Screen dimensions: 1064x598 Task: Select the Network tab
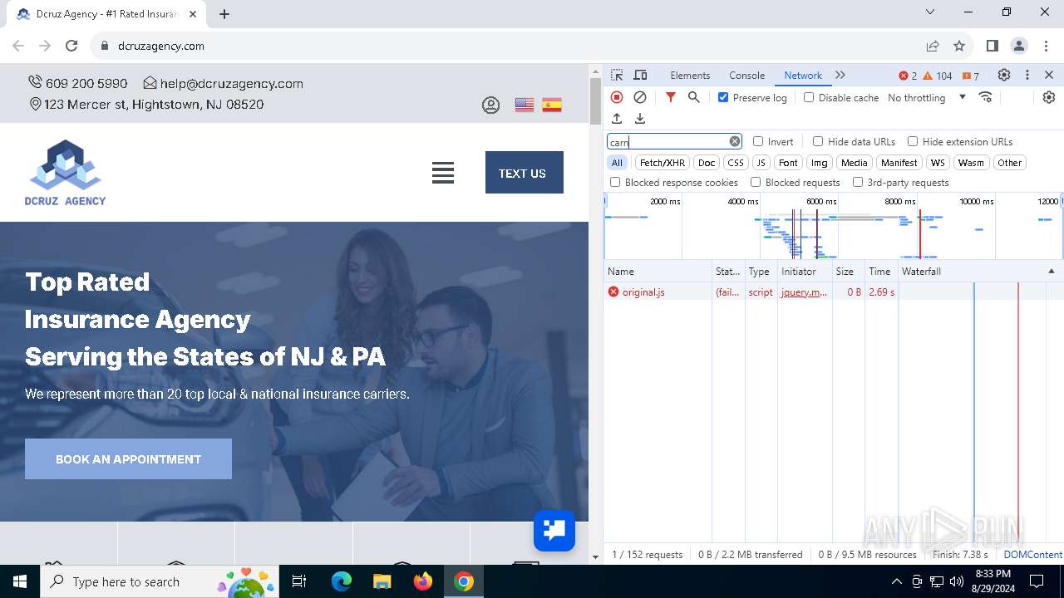[x=803, y=75]
